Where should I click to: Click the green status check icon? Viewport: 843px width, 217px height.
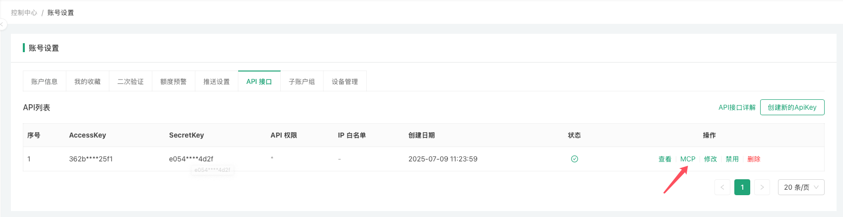click(574, 159)
